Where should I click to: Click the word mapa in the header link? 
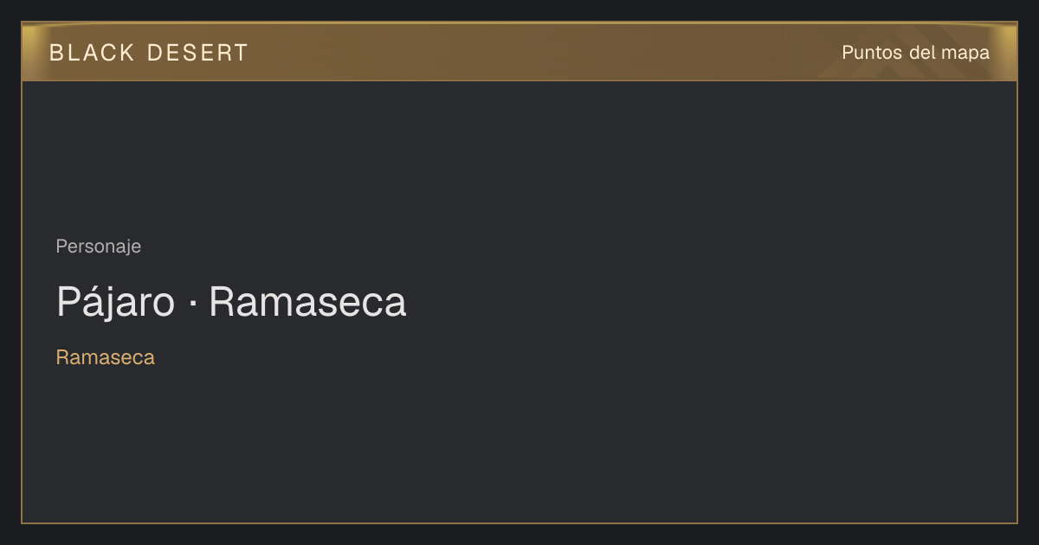[966, 53]
